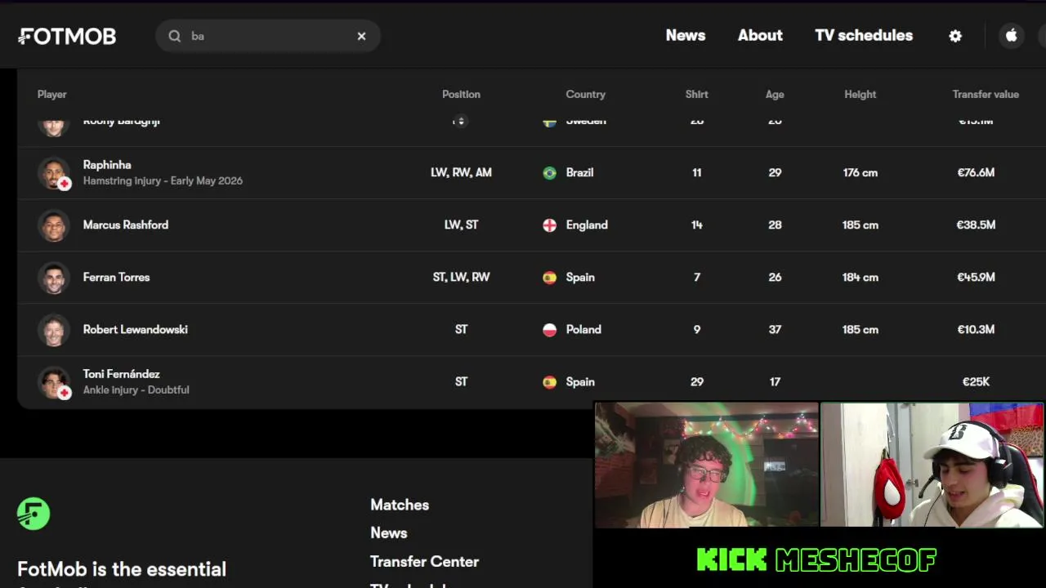1046x588 pixels.
Task: Open the settings gear icon
Action: pyautogui.click(x=955, y=36)
